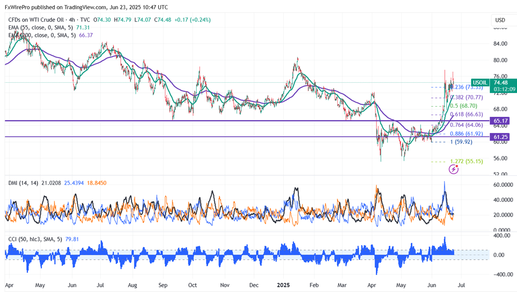This screenshot has height=292, width=517.
Task: Click the close price C74.48 in header
Action: pos(163,20)
